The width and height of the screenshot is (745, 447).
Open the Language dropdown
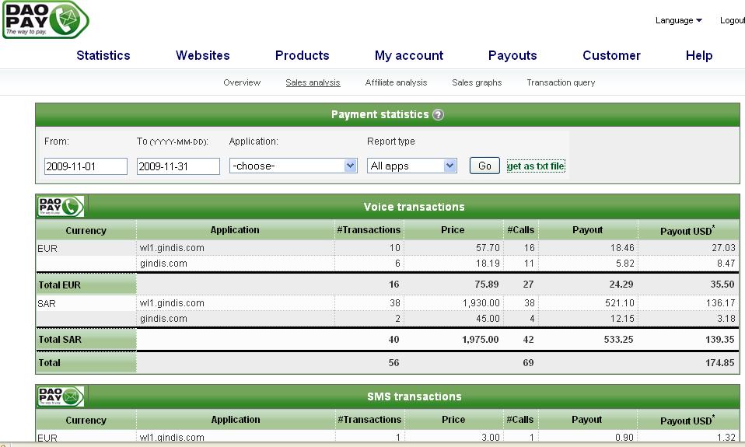point(678,20)
